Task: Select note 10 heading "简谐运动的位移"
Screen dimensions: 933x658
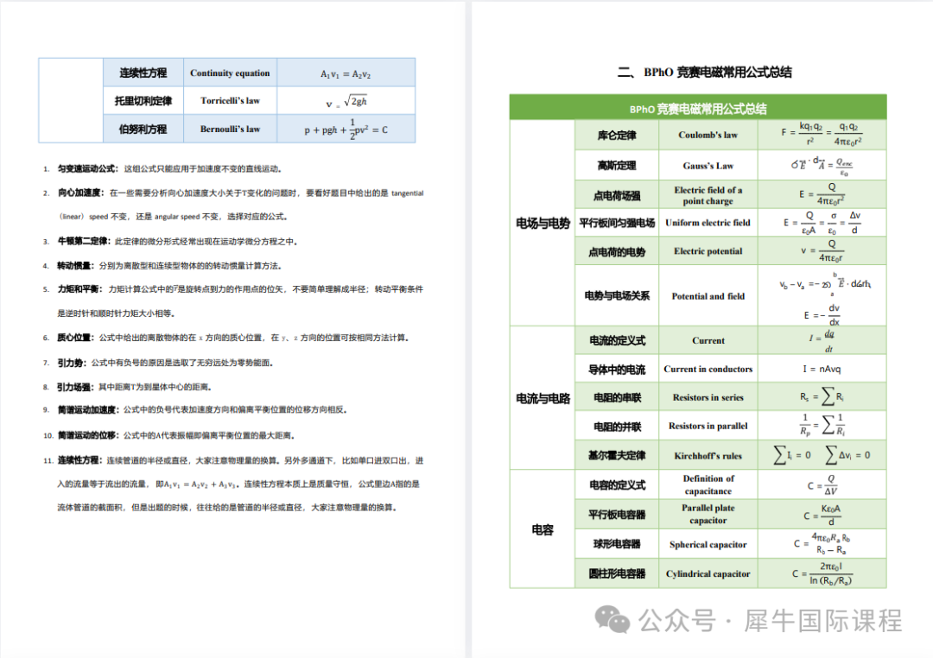Action: point(87,435)
